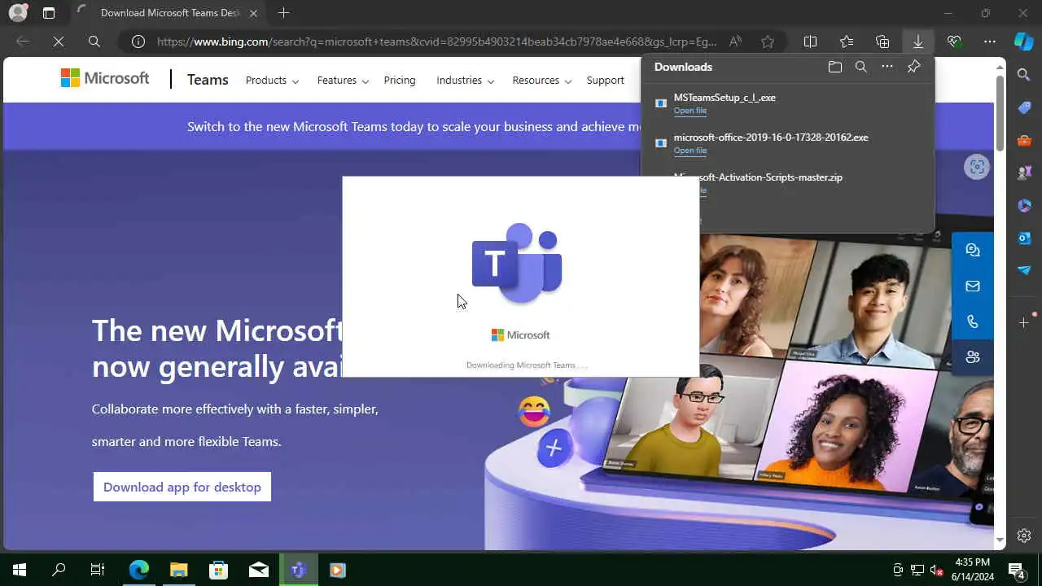Open the Favorites list icon
Viewport: 1042px width, 586px height.
(847, 42)
